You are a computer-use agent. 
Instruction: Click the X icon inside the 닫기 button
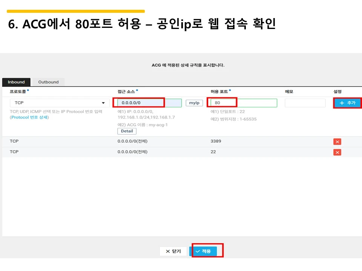tap(169, 251)
